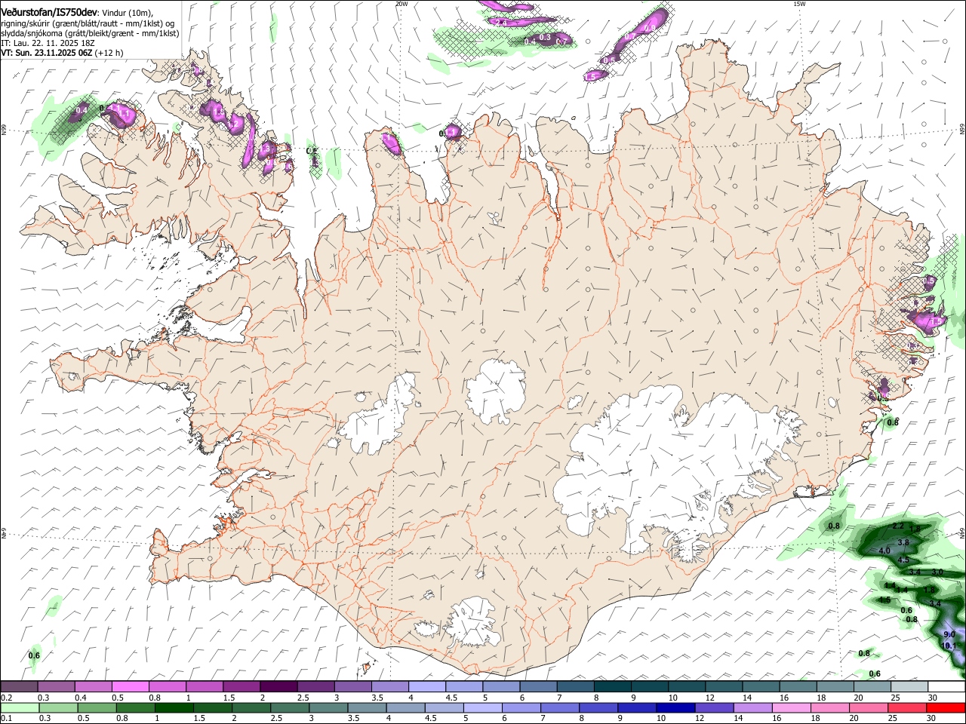This screenshot has height=724, width=966.
Task: Choose upper legend swatch between 20 and 25
Action: coord(872,687)
